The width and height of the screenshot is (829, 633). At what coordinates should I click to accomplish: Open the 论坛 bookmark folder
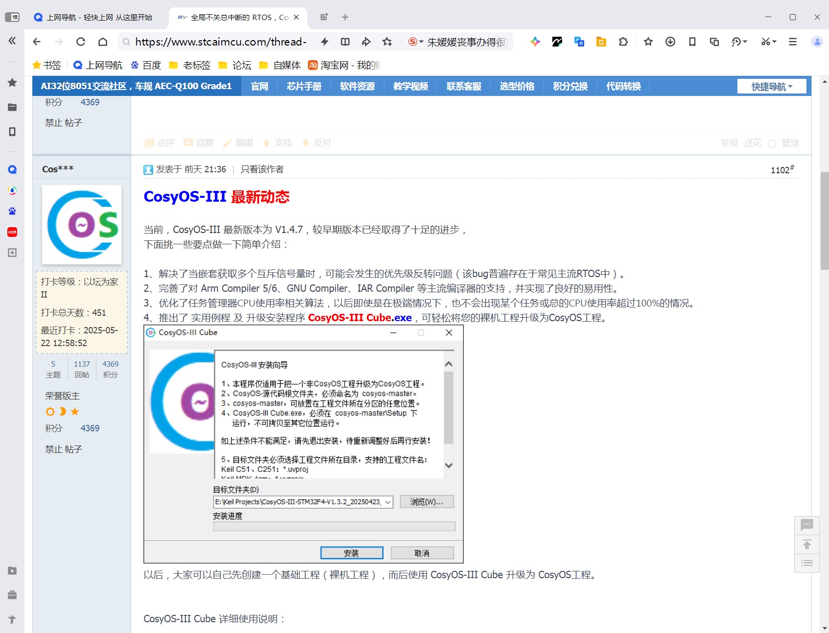[235, 65]
